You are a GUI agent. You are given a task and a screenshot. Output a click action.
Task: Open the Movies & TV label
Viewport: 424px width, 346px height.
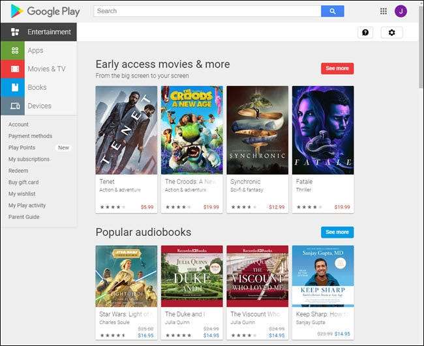46,69
